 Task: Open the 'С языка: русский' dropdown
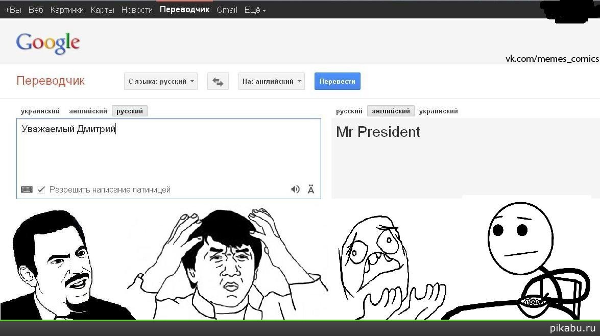[x=161, y=81]
